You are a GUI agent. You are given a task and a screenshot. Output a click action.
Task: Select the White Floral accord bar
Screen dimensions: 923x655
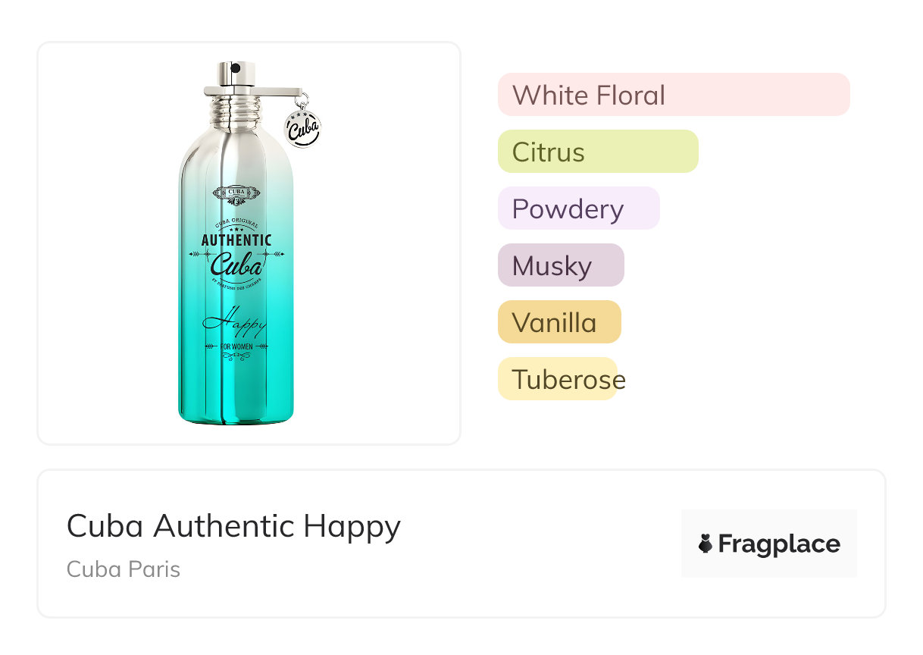point(674,95)
